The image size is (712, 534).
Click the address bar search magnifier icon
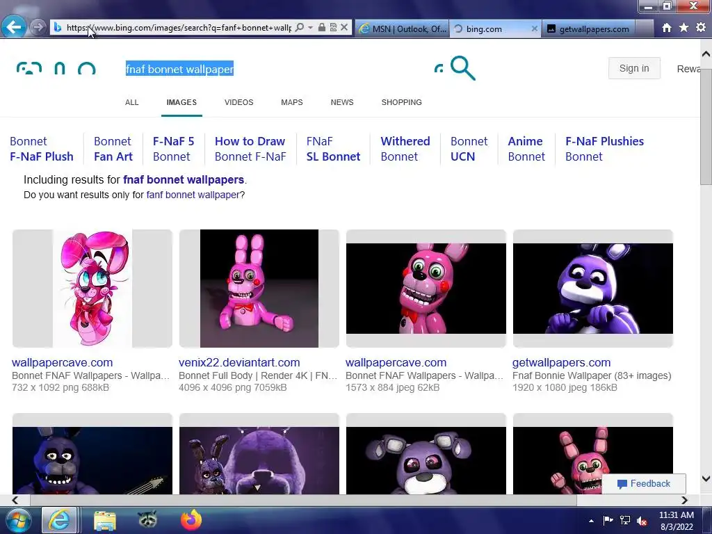(299, 28)
